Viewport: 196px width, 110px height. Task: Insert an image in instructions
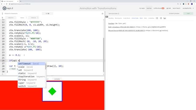[165, 18]
